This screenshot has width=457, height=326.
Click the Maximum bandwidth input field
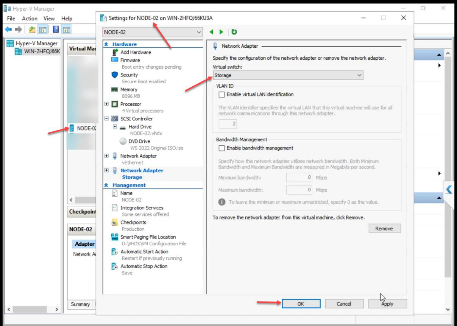click(x=299, y=190)
